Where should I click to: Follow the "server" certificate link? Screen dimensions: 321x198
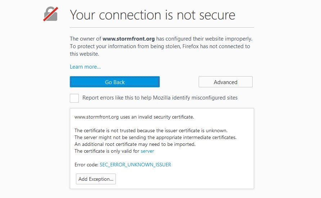pos(147,151)
